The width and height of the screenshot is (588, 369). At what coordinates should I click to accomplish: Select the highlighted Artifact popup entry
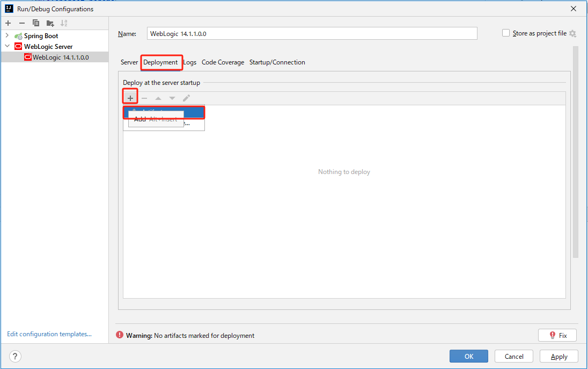[x=164, y=112]
